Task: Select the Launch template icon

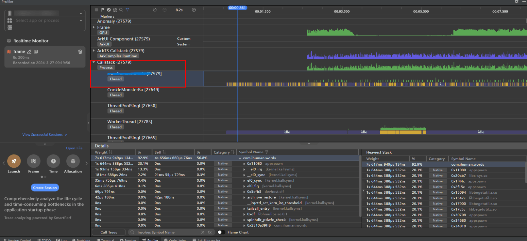Action: (x=14, y=161)
